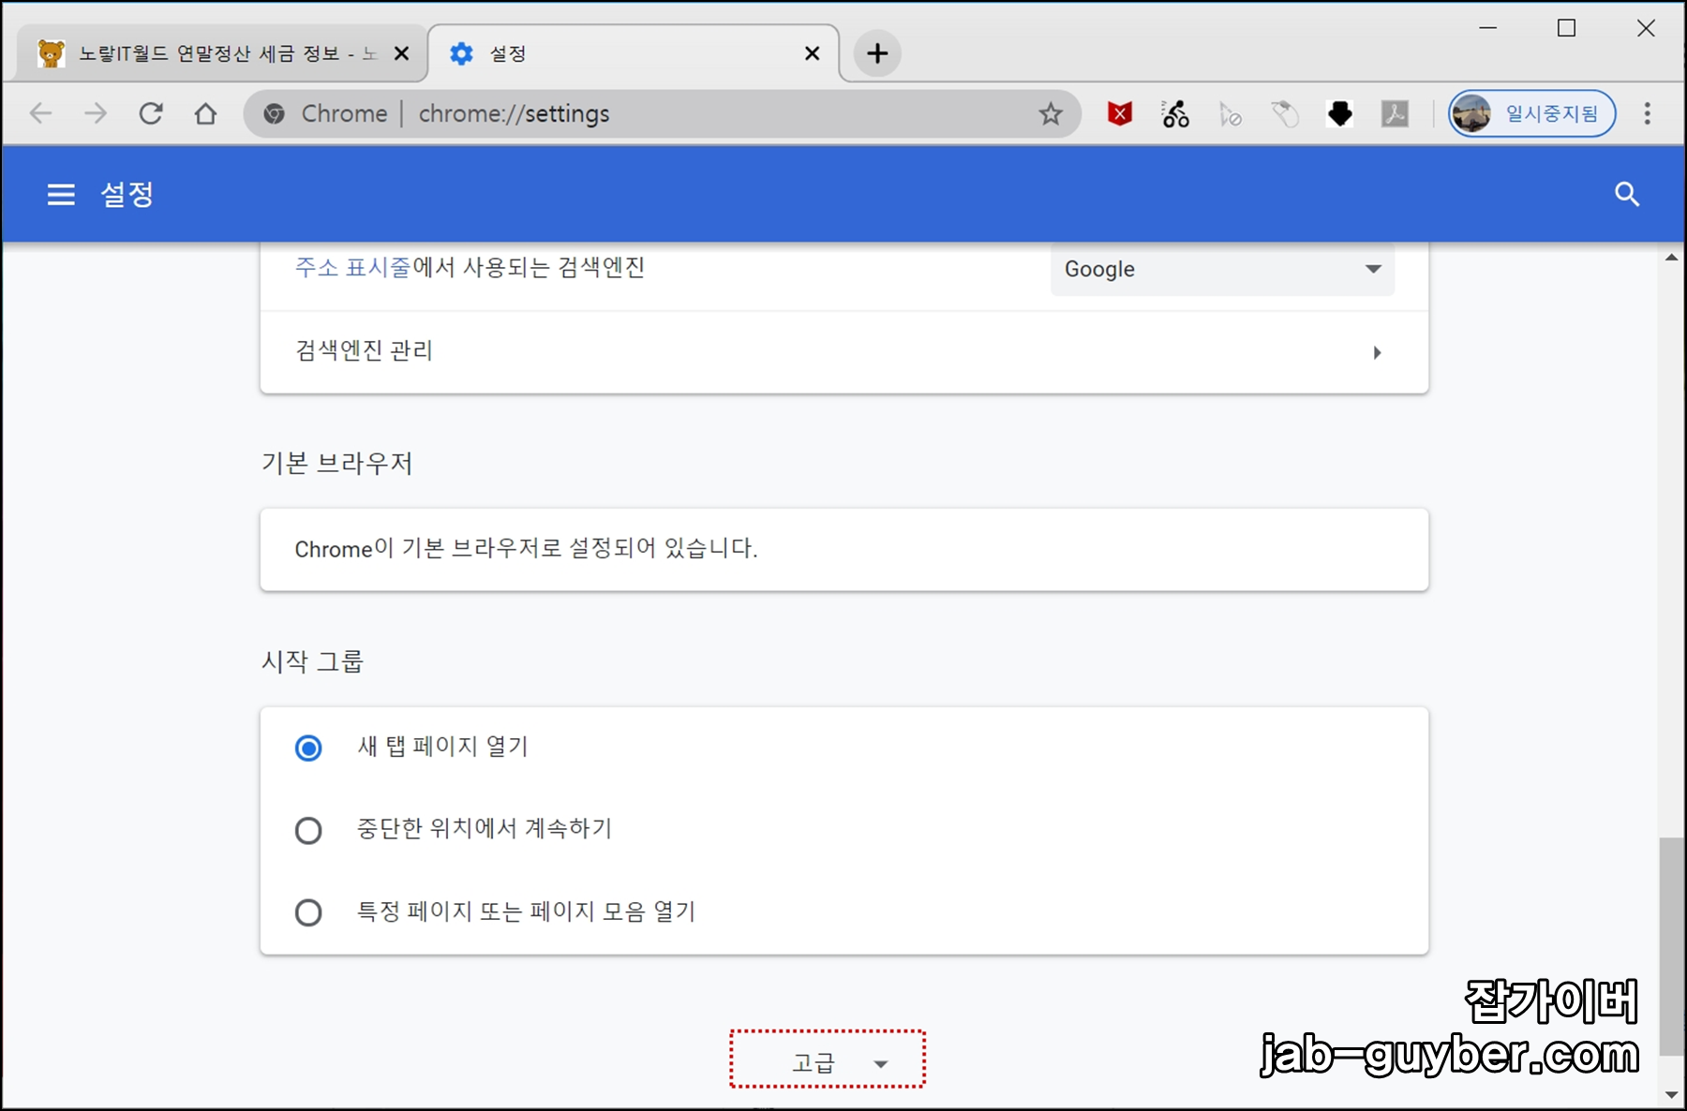This screenshot has height=1111, width=1687.
Task: Click the red bookmark extension icon
Action: tap(1118, 113)
